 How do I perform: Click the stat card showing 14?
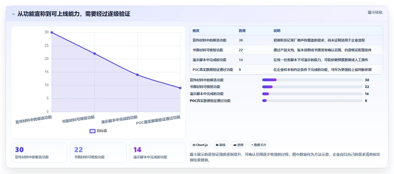157,152
